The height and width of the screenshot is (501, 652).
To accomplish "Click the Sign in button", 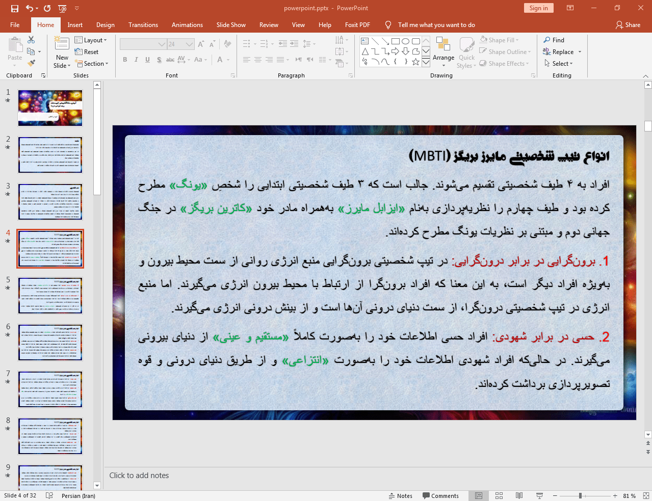I will click(x=538, y=8).
